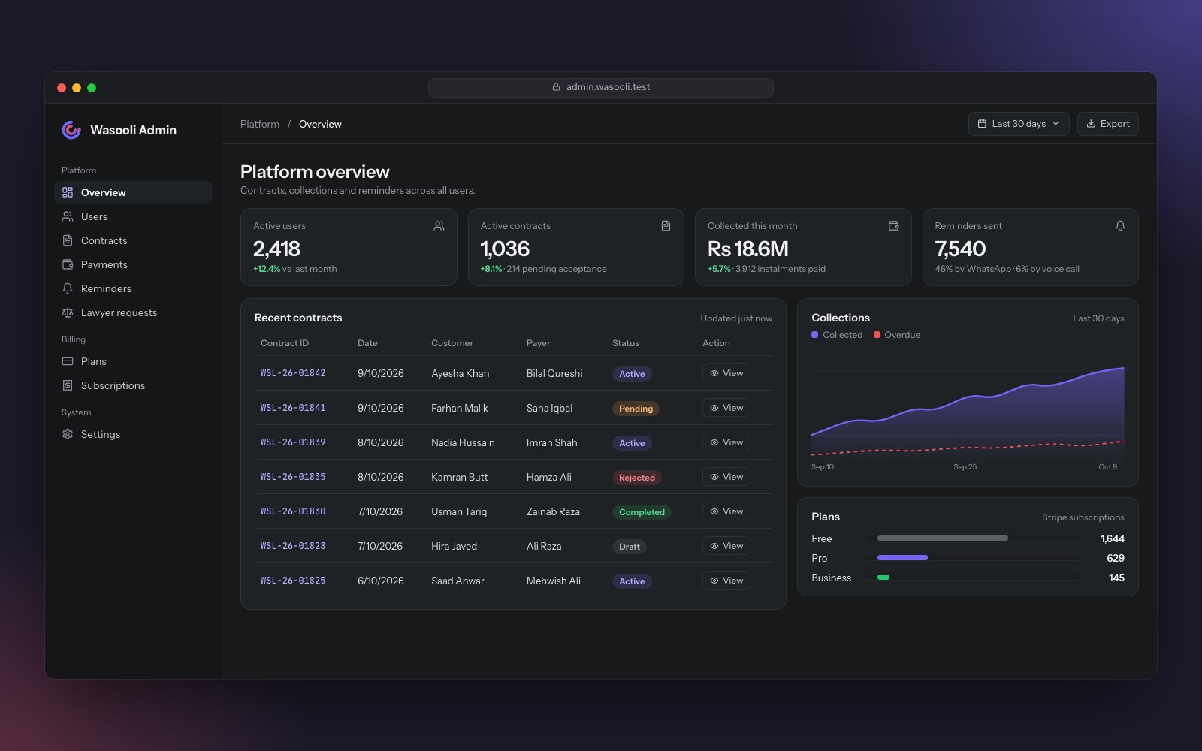View contract WSL-26-01825
Image resolution: width=1202 pixels, height=751 pixels.
[726, 581]
